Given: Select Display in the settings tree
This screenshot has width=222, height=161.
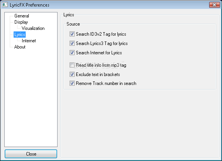Looking at the screenshot, I should tap(21, 22).
